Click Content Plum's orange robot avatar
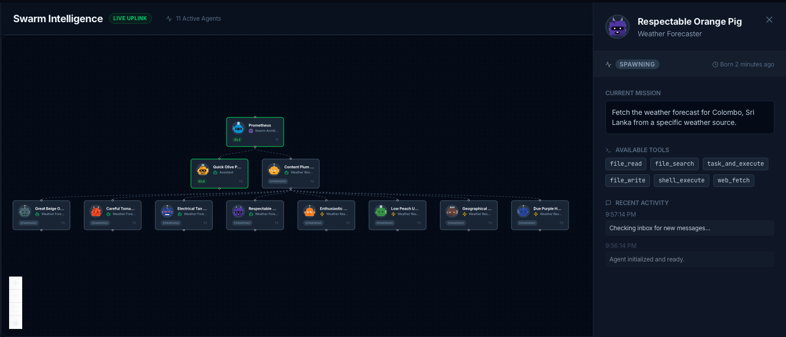 tap(274, 169)
